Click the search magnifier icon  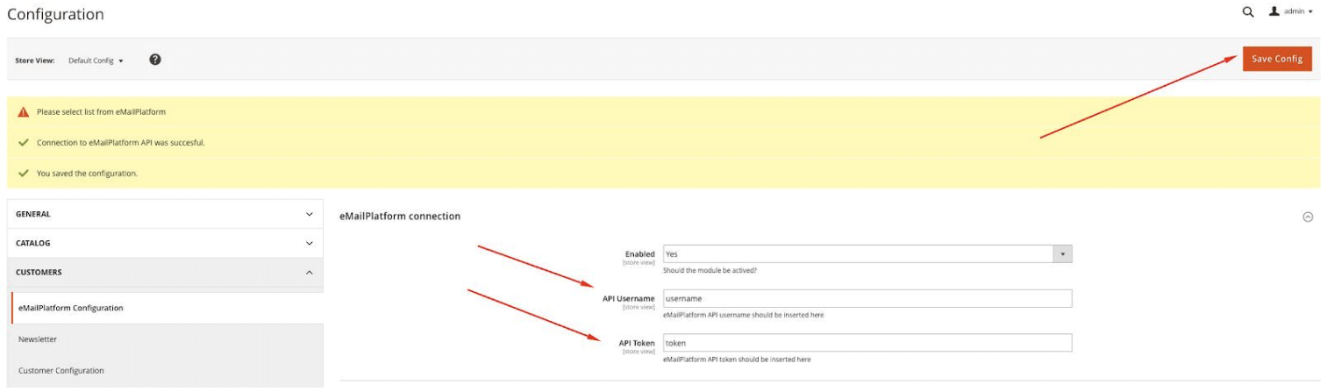[1248, 12]
